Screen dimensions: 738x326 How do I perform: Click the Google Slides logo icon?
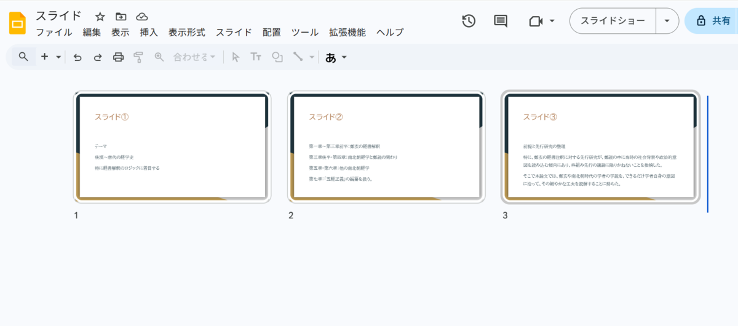click(17, 24)
